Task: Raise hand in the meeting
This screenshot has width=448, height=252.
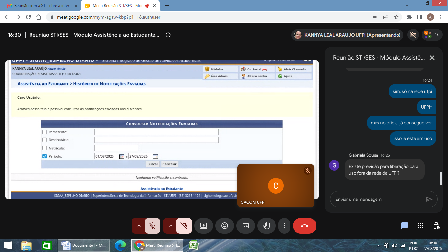Action: [x=267, y=226]
